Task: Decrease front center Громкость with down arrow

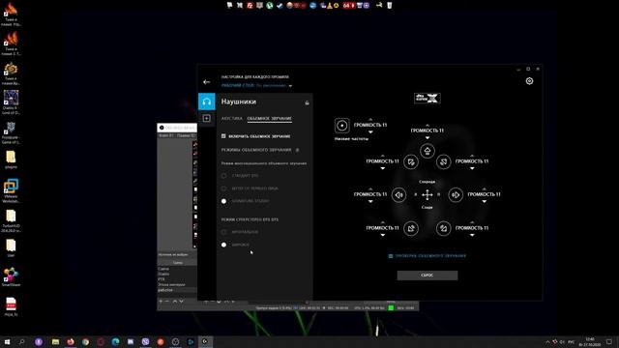Action: (x=427, y=137)
